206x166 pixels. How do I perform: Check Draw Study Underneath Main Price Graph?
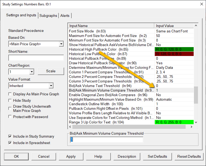point(10,108)
